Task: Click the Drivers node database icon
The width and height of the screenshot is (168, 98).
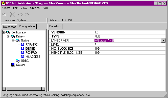Action: click(x=13, y=36)
